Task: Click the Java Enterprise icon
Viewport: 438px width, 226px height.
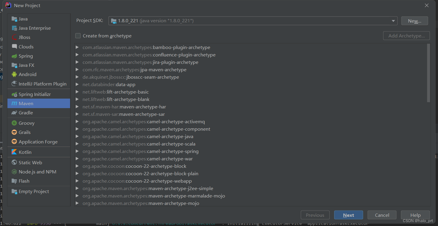Action: point(14,28)
